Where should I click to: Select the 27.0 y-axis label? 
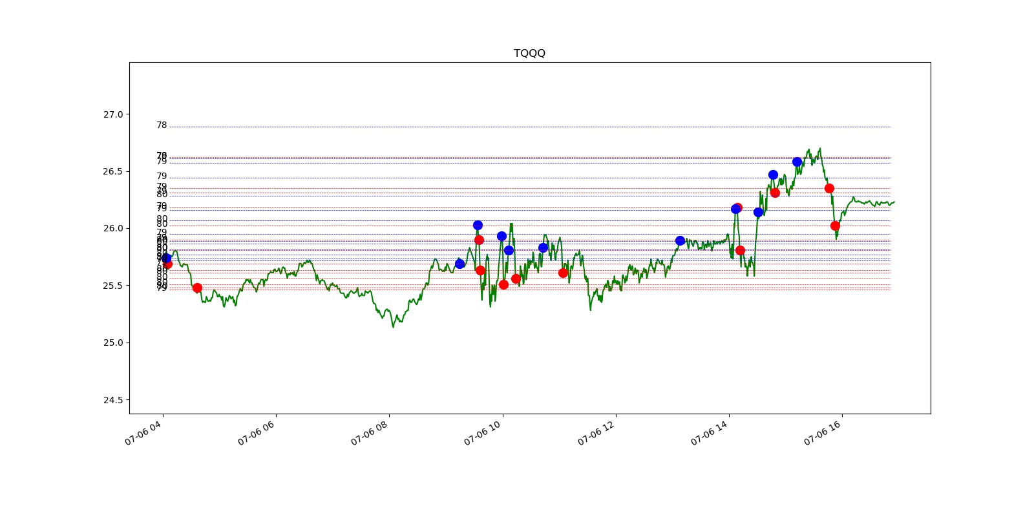pyautogui.click(x=112, y=114)
